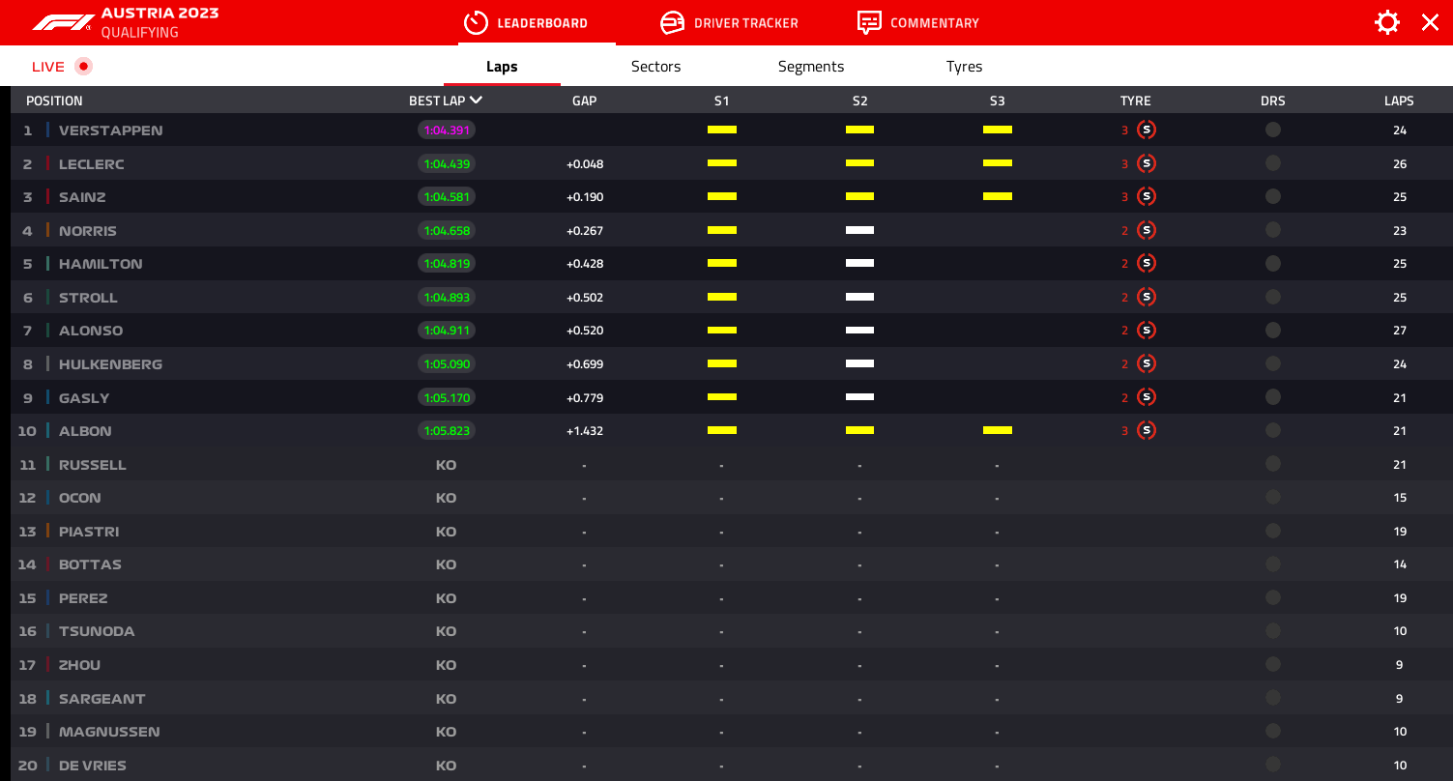The width and height of the screenshot is (1453, 781).
Task: Click Alonso's 27 laps count
Action: pos(1400,330)
